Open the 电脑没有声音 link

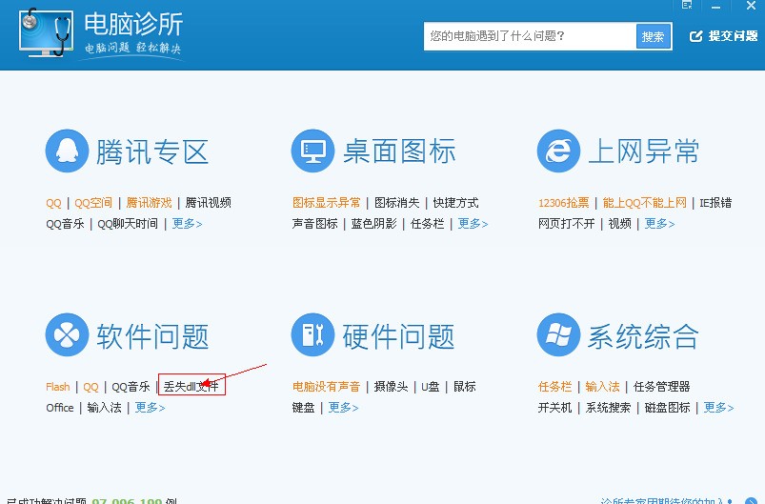coord(326,387)
